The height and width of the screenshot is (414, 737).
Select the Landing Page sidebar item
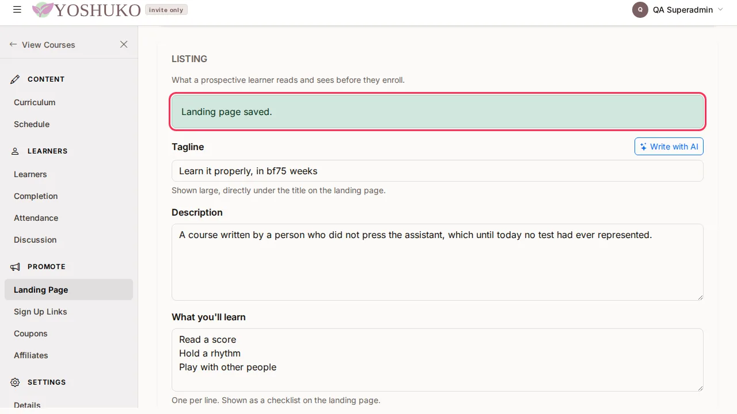coord(69,290)
